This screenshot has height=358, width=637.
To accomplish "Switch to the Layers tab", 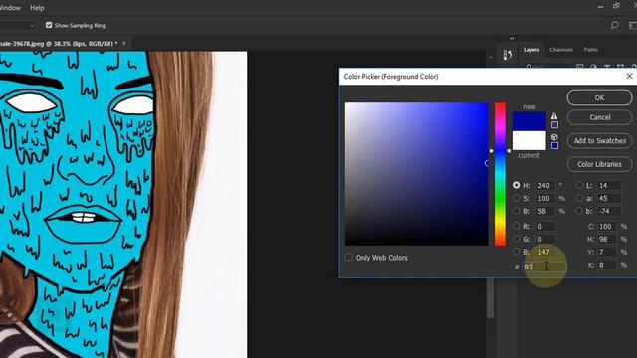I will point(531,50).
